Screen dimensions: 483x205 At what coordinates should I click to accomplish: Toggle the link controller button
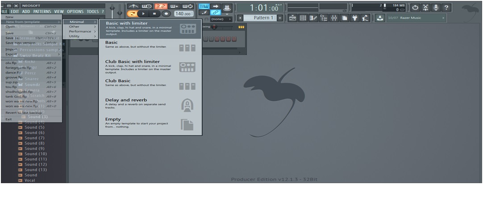[215, 12]
